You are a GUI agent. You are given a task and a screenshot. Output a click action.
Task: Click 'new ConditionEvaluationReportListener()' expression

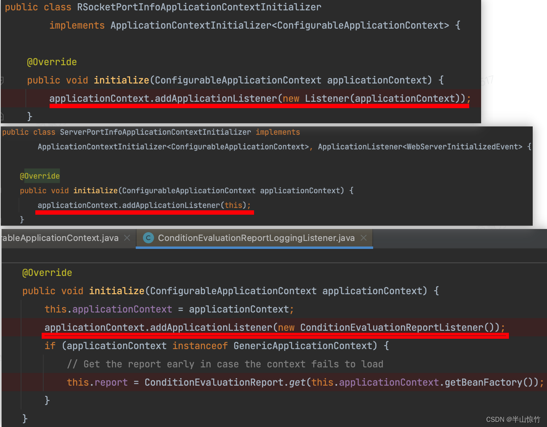coord(386,327)
